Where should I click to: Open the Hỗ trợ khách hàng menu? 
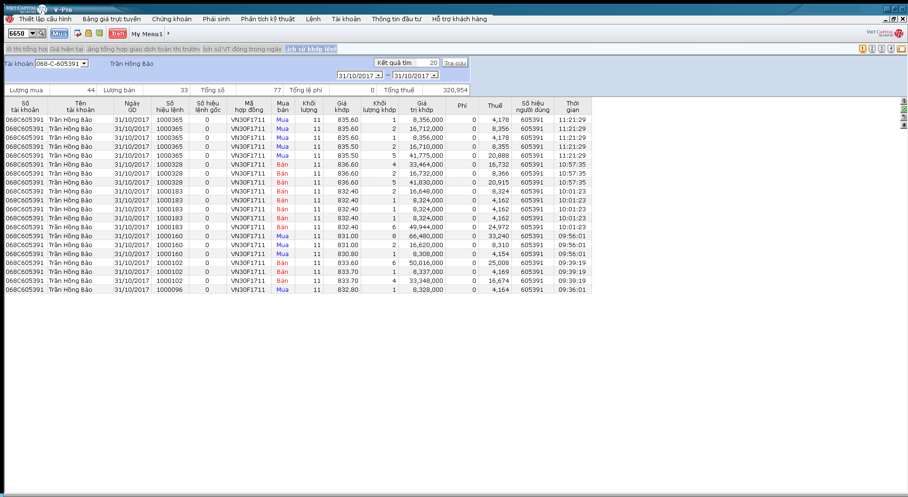(460, 19)
